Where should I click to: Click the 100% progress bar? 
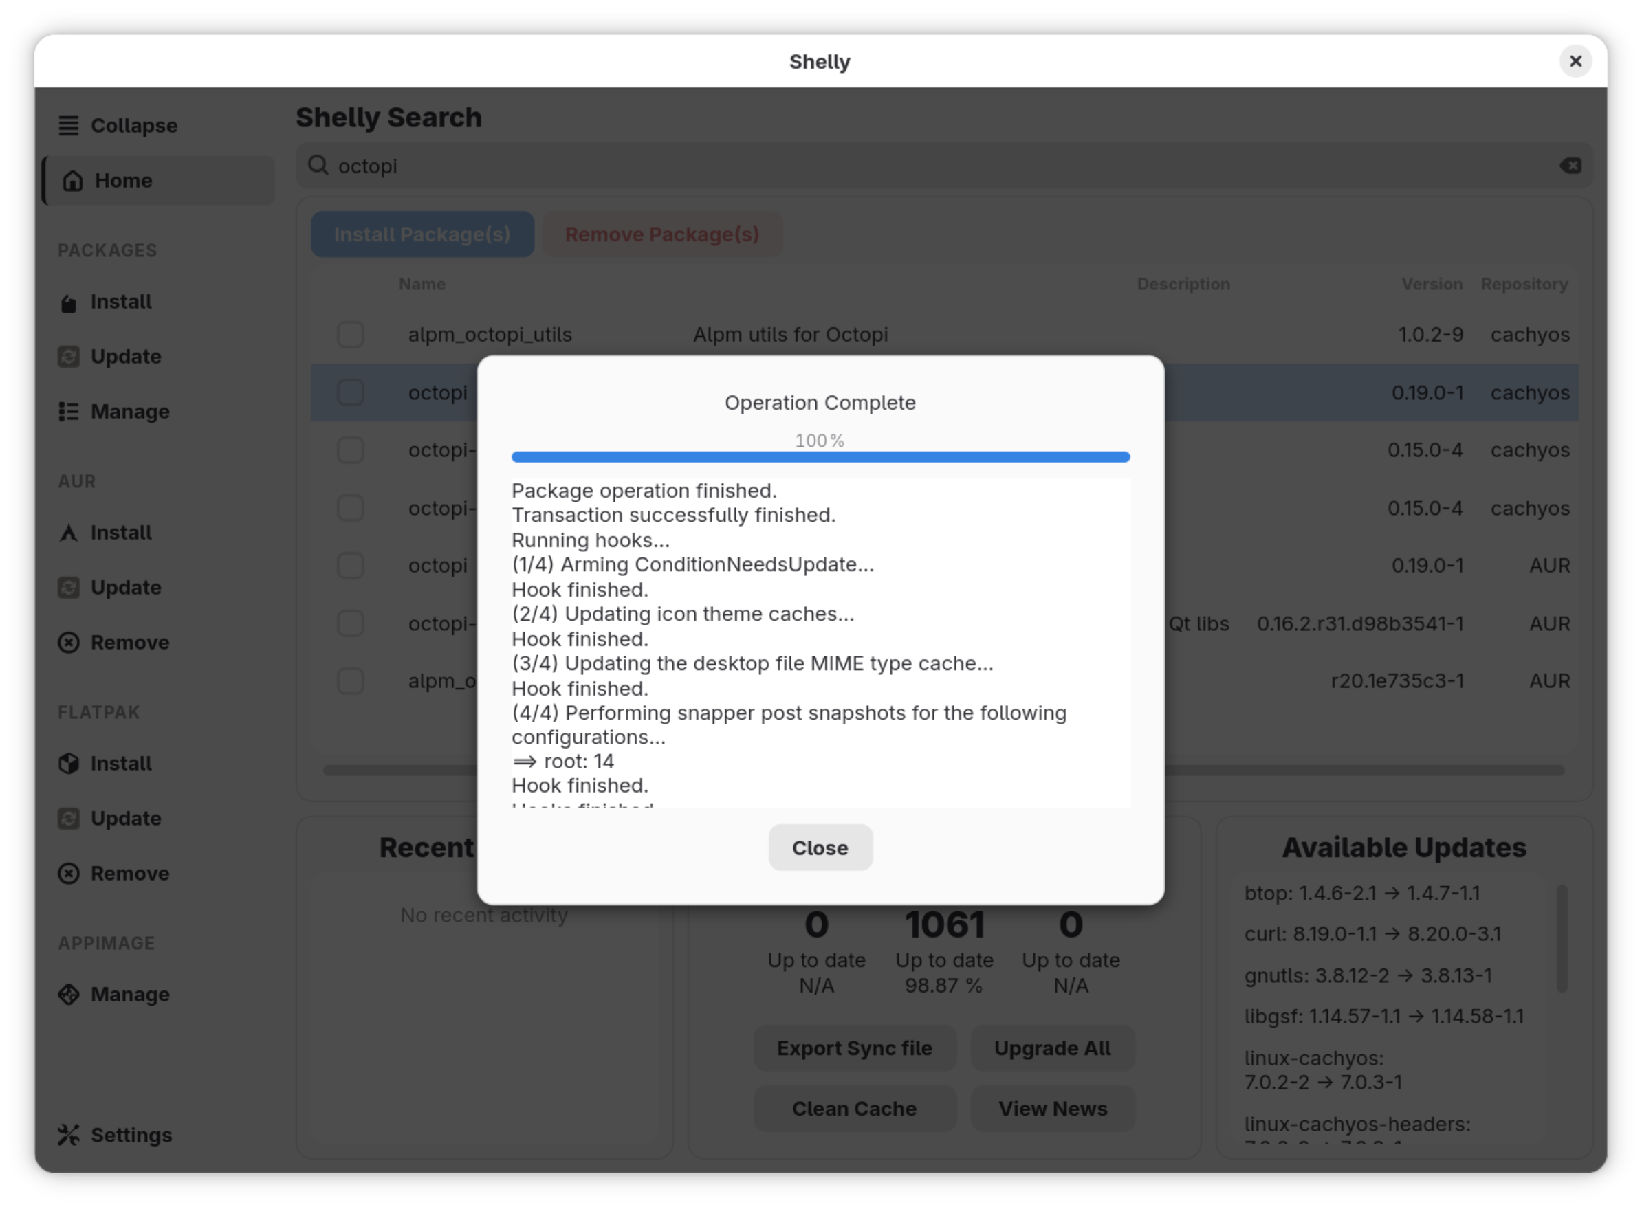[820, 456]
